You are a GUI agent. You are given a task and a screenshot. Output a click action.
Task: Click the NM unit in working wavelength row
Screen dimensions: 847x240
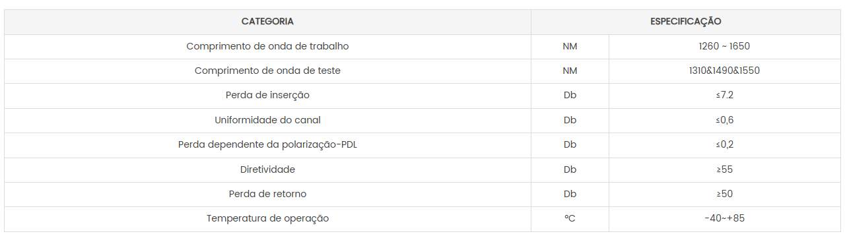point(570,47)
